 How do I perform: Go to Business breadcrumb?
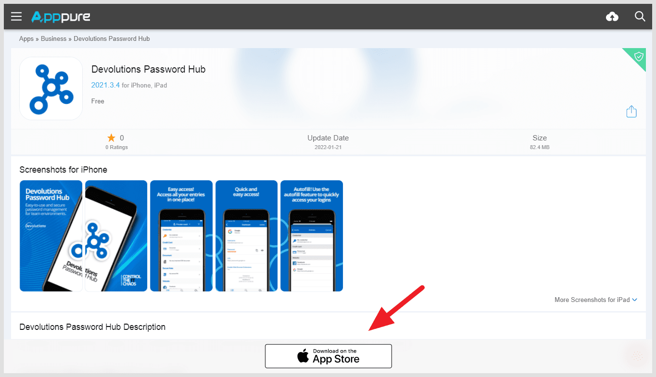pyautogui.click(x=53, y=38)
